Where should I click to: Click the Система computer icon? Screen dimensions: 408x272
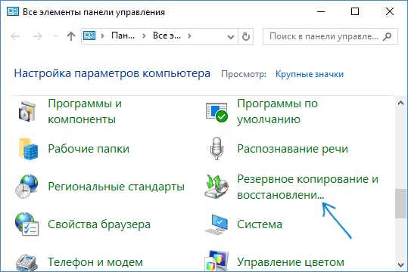(216, 224)
